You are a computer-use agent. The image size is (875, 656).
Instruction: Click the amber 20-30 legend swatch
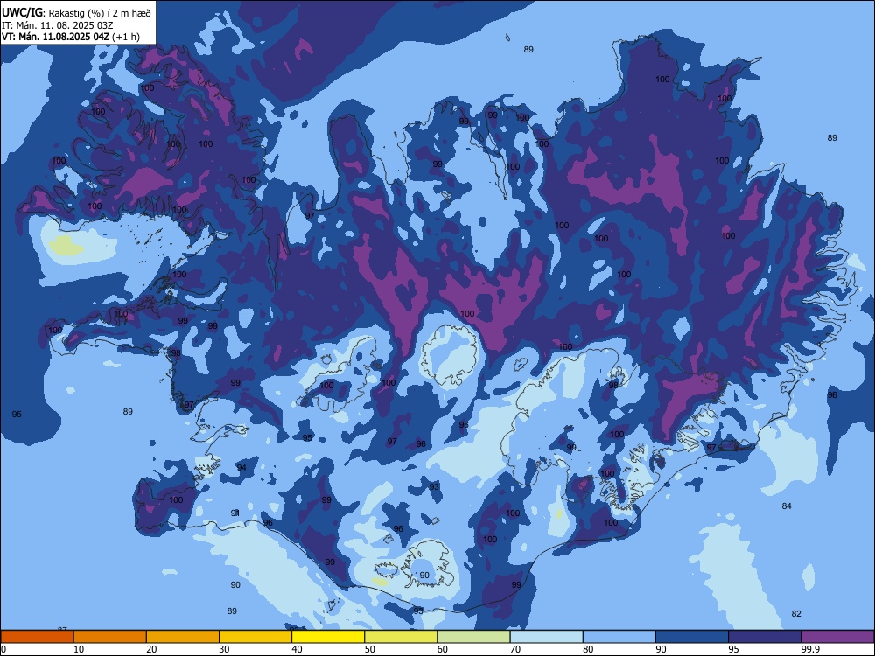click(x=183, y=637)
